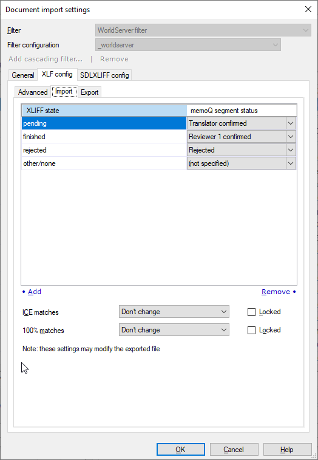Click the Remove link below the table

[276, 292]
